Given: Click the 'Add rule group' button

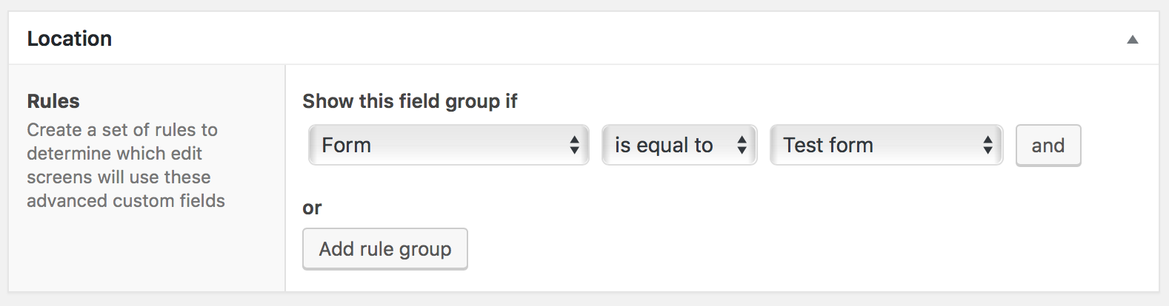Looking at the screenshot, I should tap(384, 249).
